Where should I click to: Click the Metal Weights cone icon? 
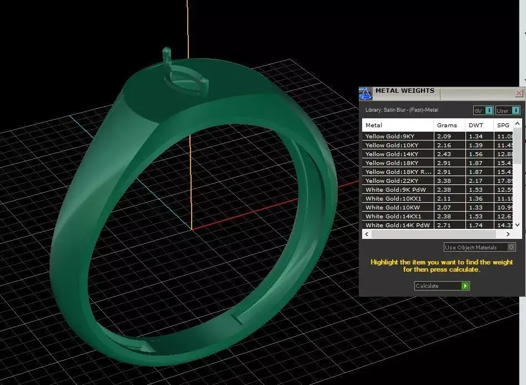365,94
